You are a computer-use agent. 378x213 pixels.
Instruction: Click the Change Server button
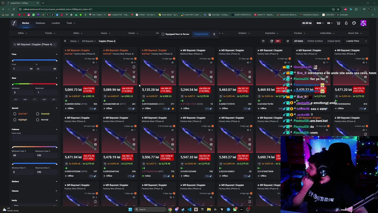click(201, 34)
